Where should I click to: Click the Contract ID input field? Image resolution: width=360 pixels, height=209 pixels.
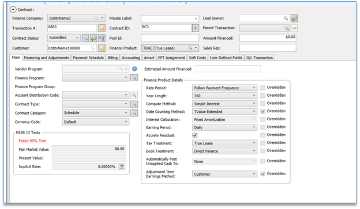click(x=166, y=28)
